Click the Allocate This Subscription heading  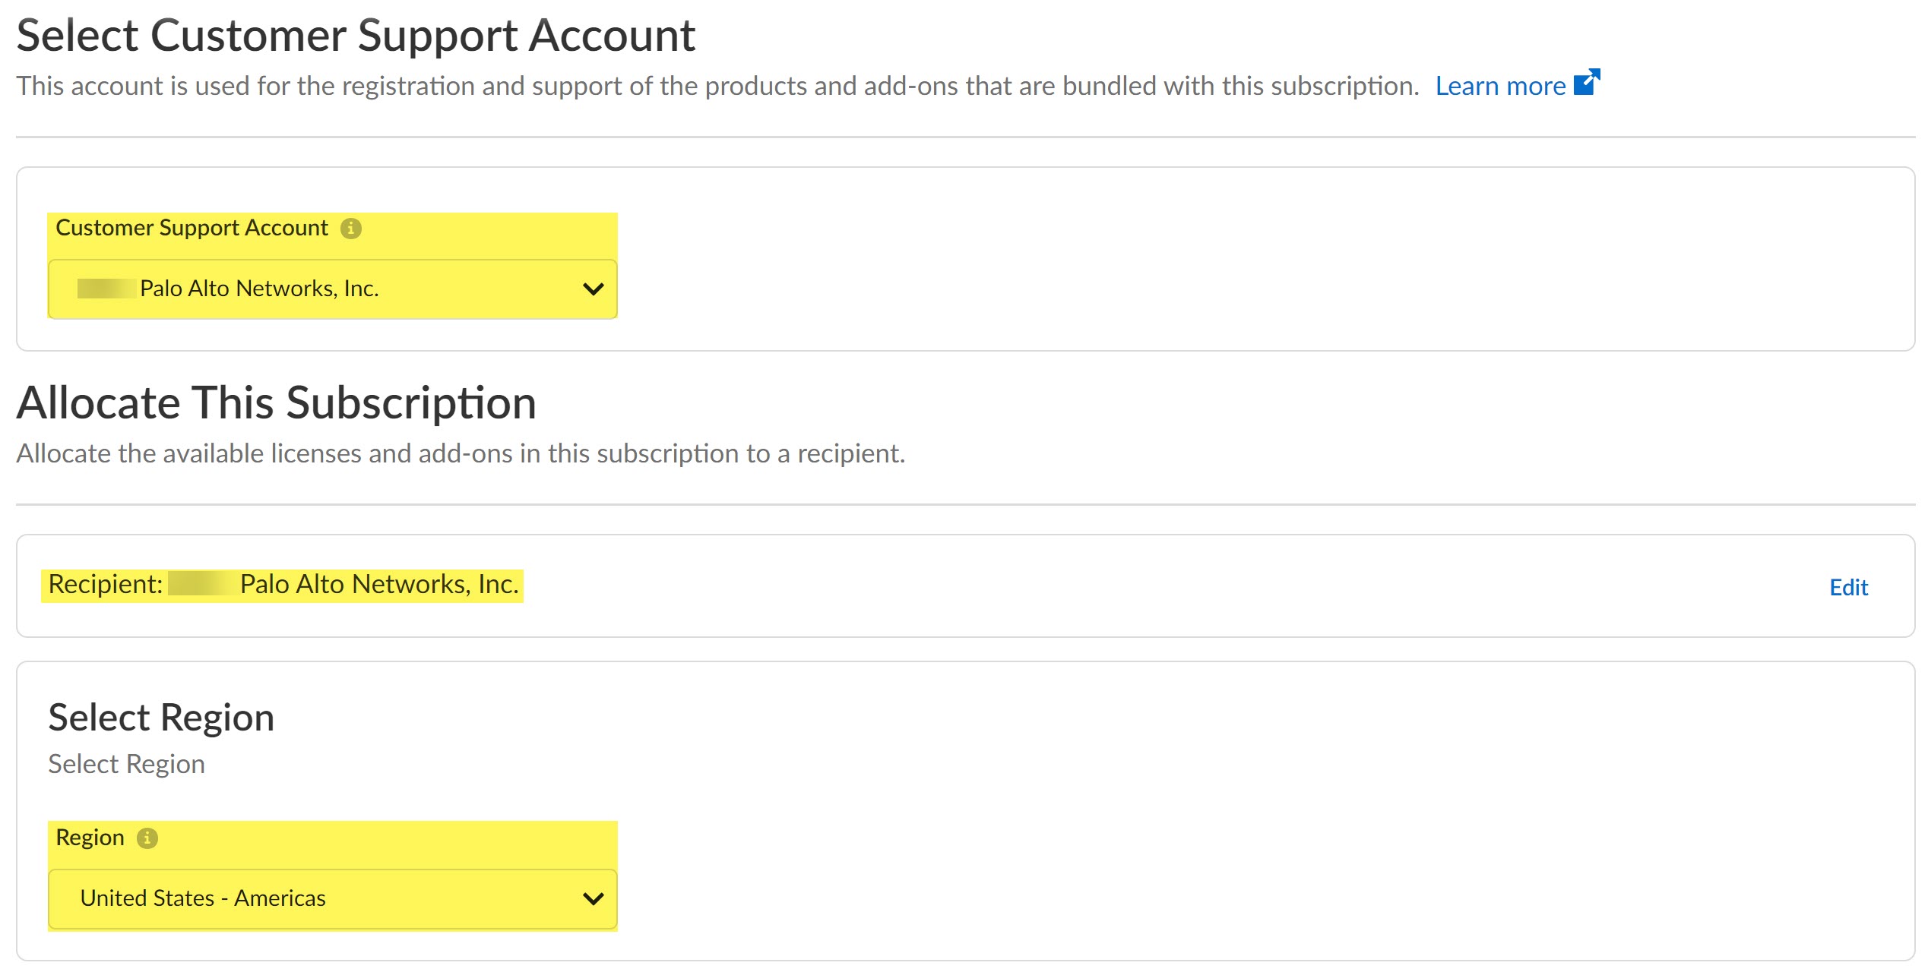pyautogui.click(x=277, y=402)
